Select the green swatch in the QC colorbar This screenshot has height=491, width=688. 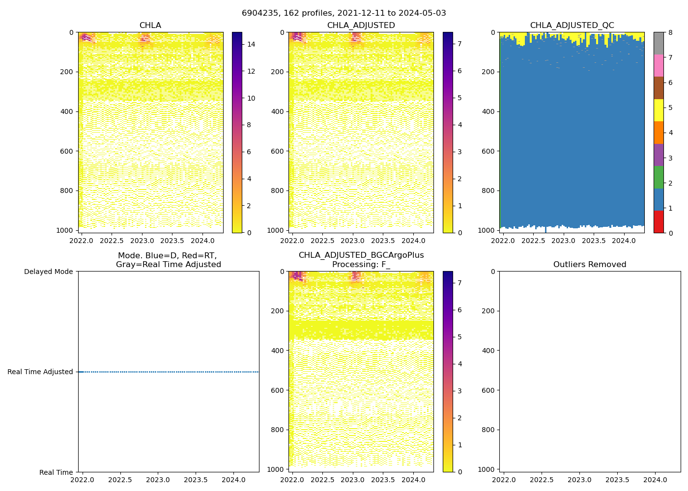[x=659, y=177]
